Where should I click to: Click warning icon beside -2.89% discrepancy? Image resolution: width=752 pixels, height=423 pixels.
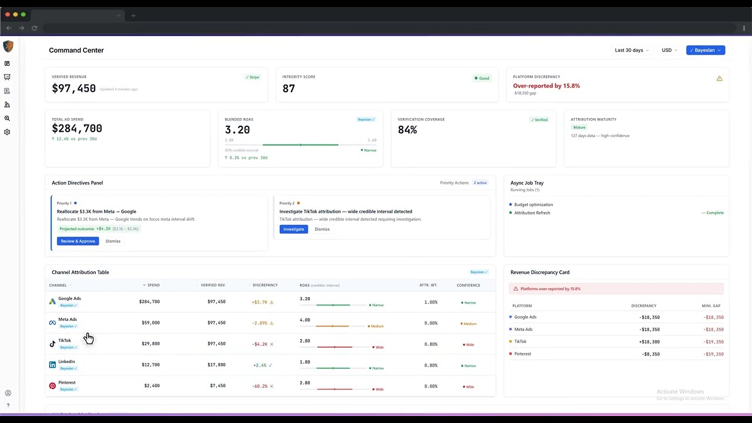point(271,323)
